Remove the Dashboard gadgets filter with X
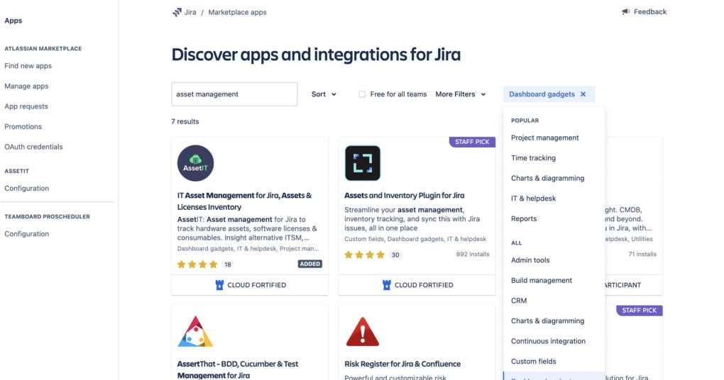 pos(583,94)
